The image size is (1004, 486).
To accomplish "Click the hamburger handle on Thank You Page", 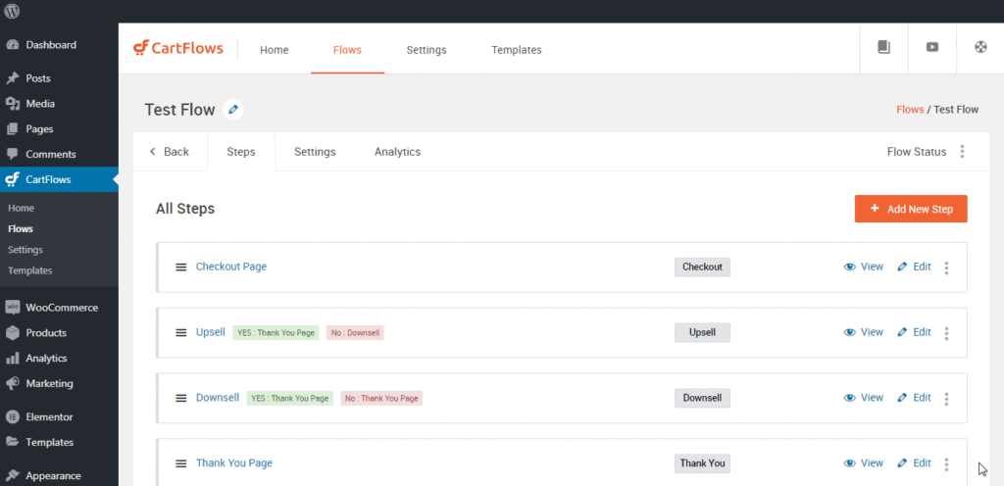I will coord(181,463).
